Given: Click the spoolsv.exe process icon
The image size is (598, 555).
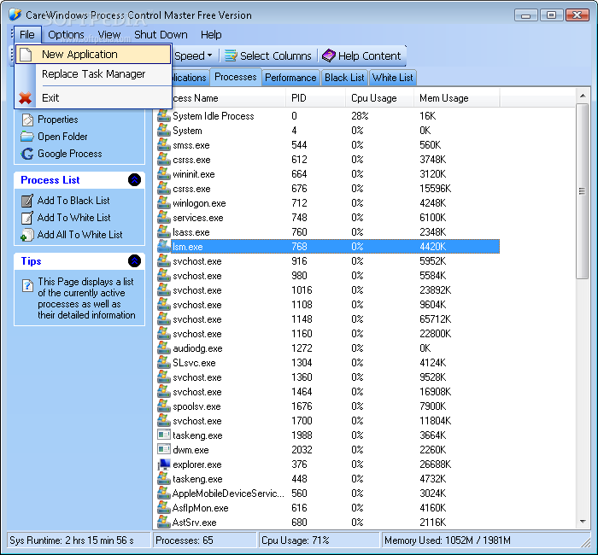Looking at the screenshot, I should (164, 406).
